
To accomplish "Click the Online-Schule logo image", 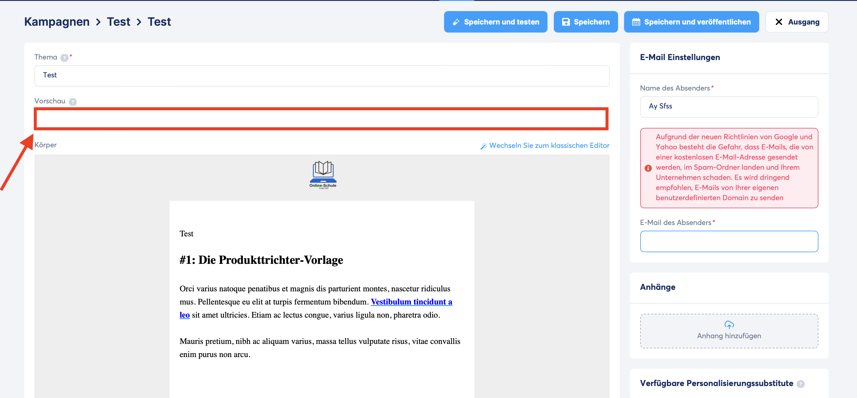I will [x=323, y=175].
